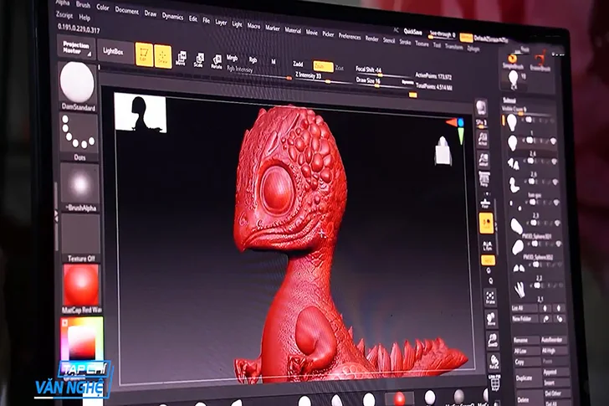Open the MatCap Red Wax material picker

coord(81,285)
